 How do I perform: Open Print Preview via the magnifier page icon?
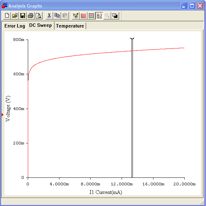[38, 16]
